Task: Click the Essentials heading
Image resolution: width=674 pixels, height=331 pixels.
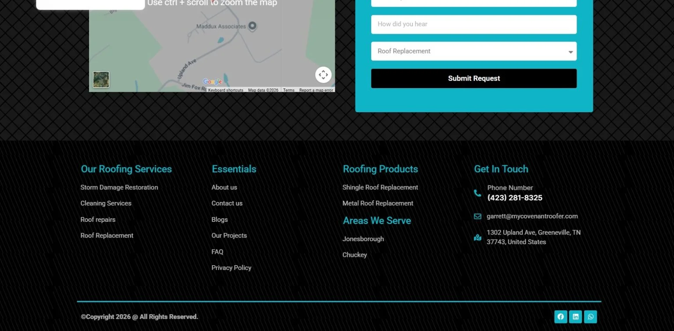Action: [x=234, y=169]
